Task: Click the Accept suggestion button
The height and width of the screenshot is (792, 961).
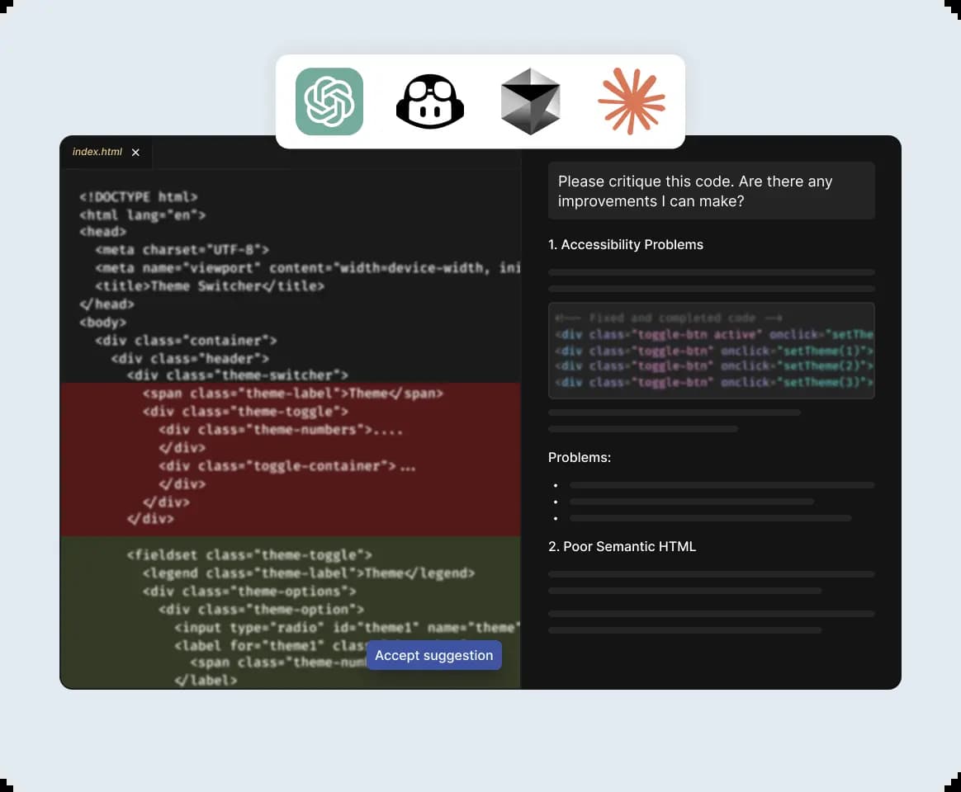Action: [x=433, y=655]
